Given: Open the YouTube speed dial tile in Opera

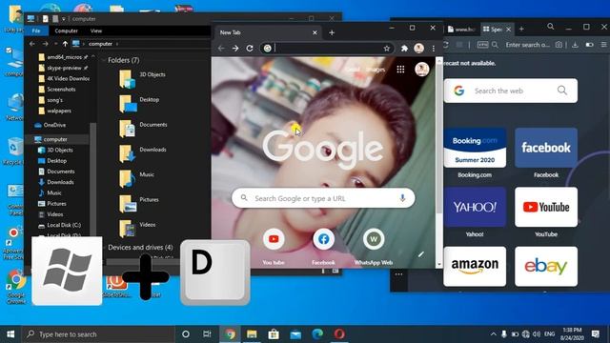Looking at the screenshot, I should 546,207.
